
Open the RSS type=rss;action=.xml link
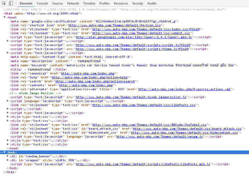click(184, 89)
